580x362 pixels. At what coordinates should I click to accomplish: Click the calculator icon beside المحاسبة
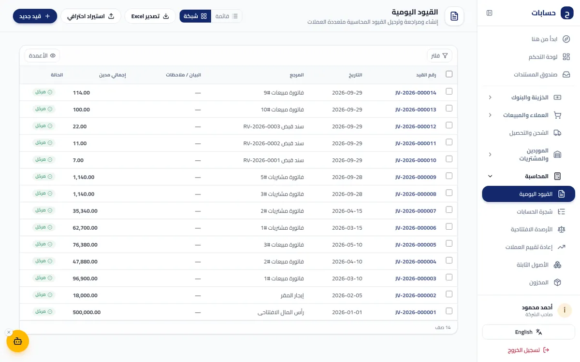click(557, 176)
